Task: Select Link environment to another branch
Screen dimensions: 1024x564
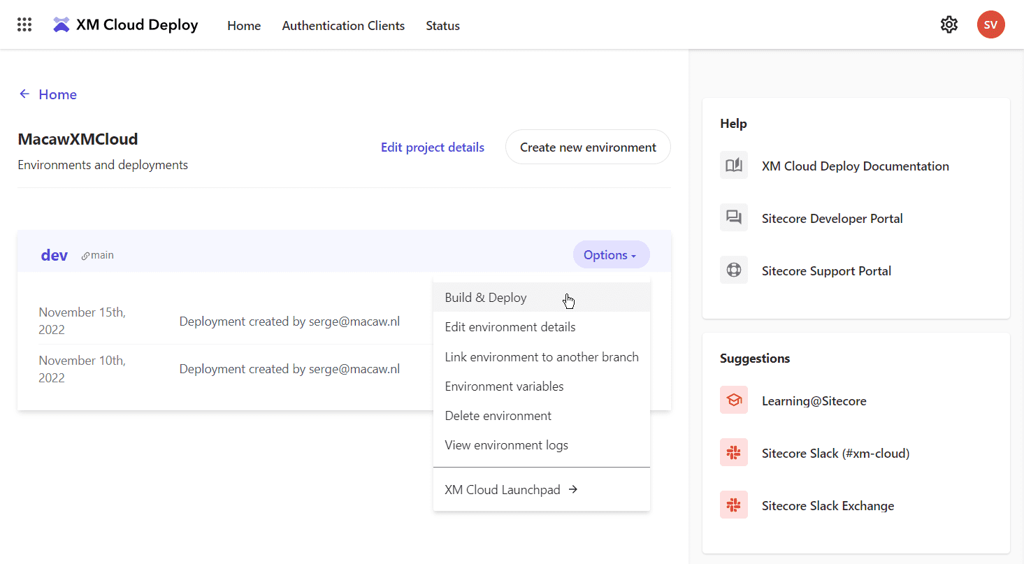Action: (542, 356)
